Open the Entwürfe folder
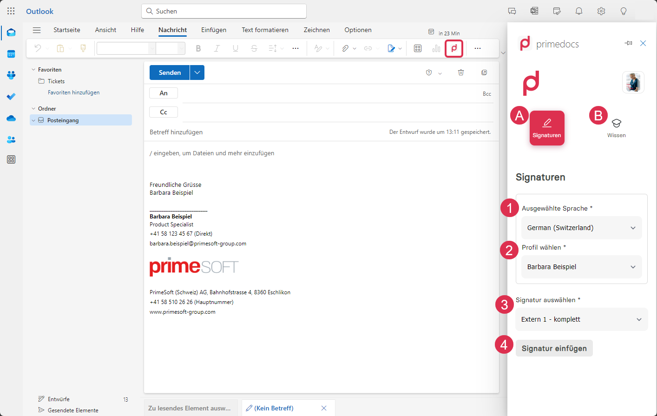 tap(59, 399)
